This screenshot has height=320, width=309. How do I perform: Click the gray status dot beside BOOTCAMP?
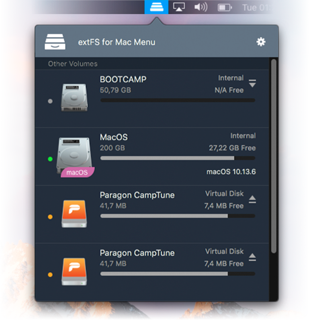[50, 101]
